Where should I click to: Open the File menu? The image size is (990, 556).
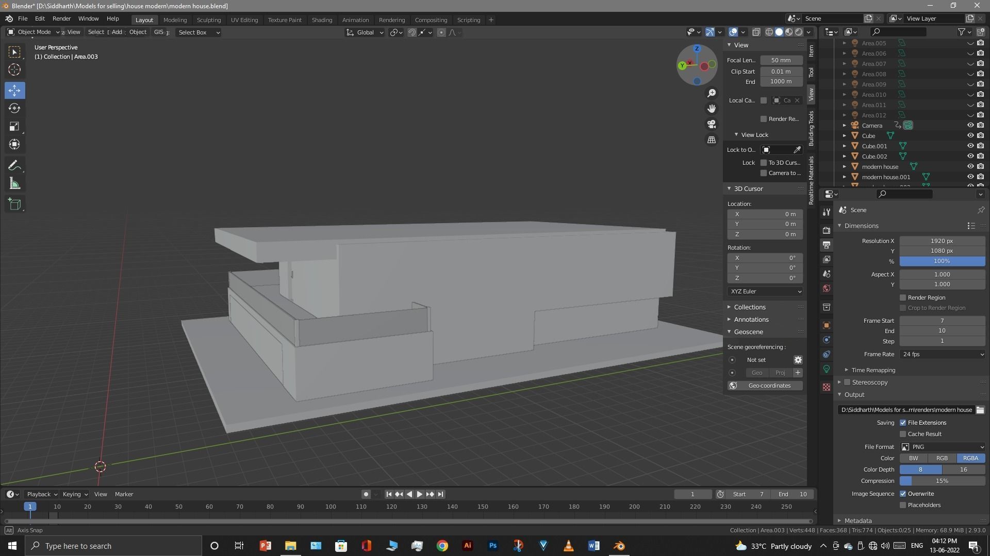tap(23, 19)
